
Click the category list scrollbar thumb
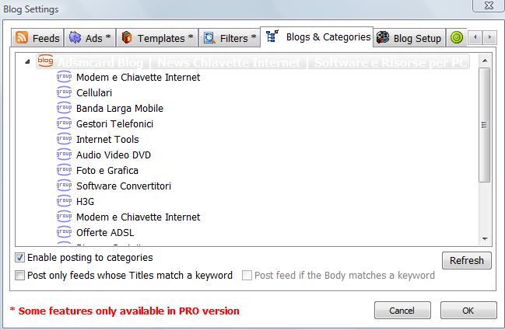(485, 125)
